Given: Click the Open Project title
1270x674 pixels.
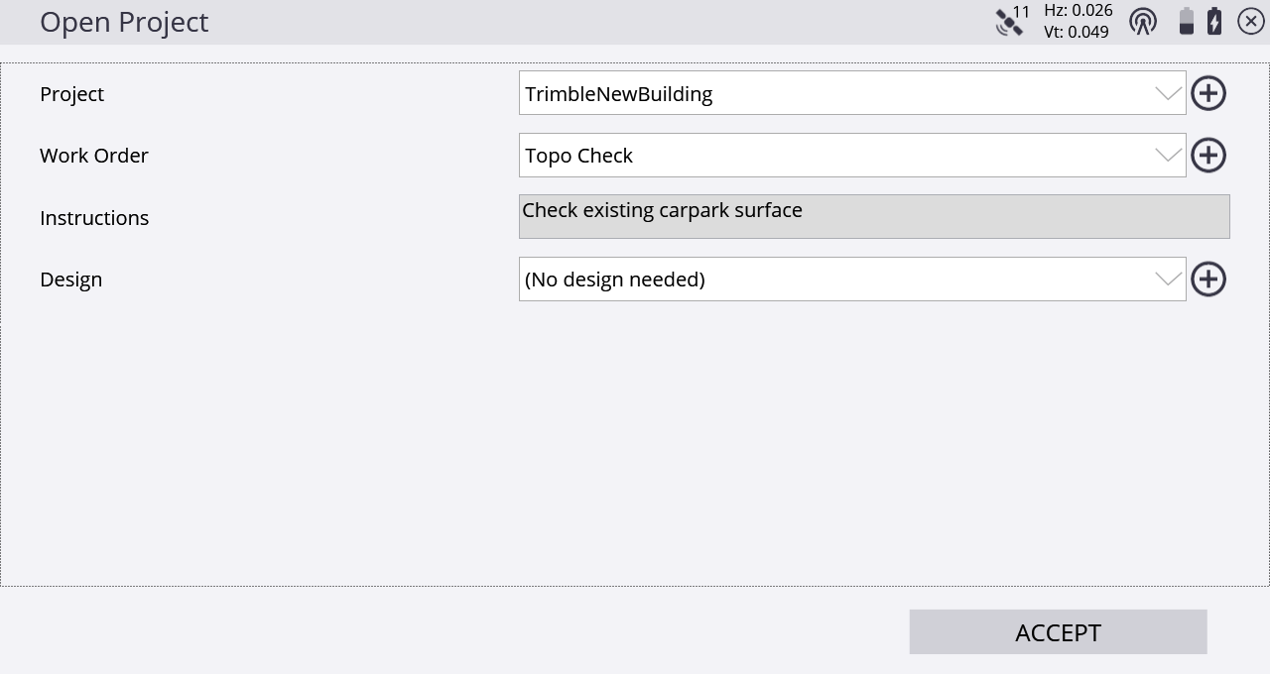Looking at the screenshot, I should click(124, 22).
